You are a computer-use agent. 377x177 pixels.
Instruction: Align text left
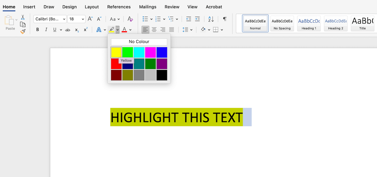click(145, 30)
